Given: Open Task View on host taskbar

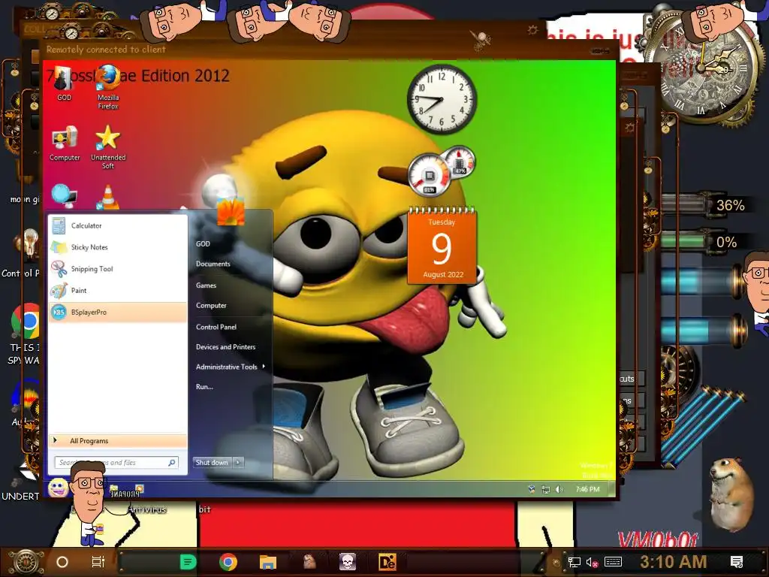Looking at the screenshot, I should (x=98, y=562).
